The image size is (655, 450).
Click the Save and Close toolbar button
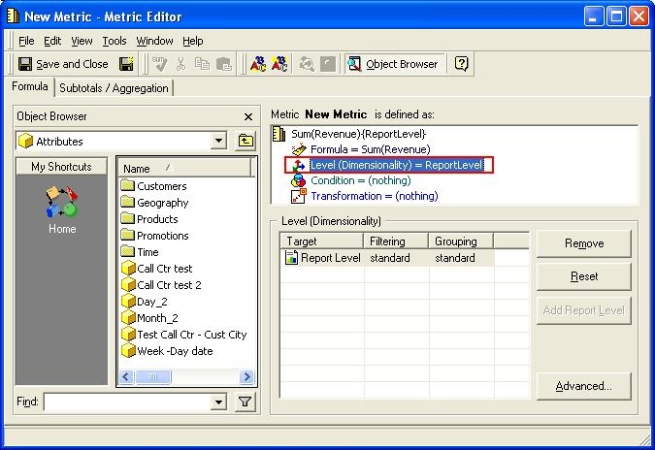click(63, 64)
